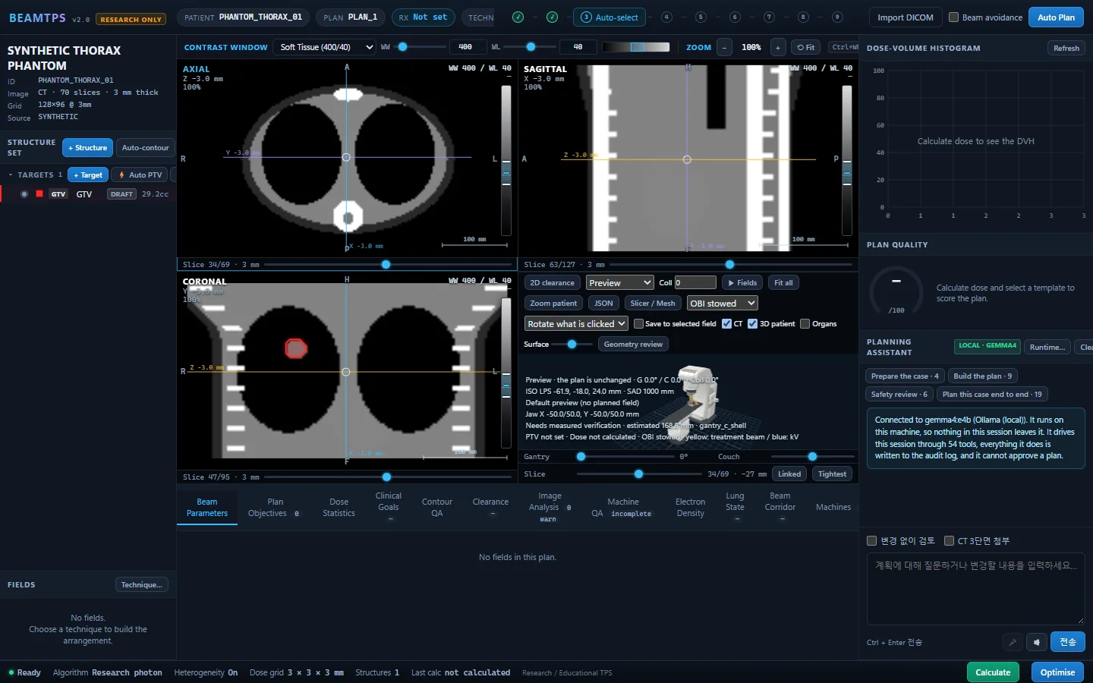Open Rotate what is clicked dropdown
Screen dimensions: 1093x683
pos(577,324)
